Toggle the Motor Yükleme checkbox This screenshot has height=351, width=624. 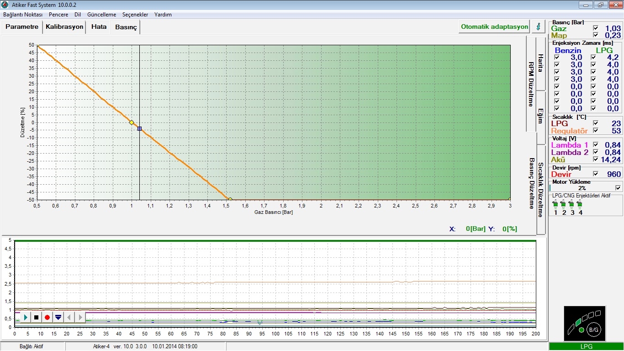click(x=618, y=188)
